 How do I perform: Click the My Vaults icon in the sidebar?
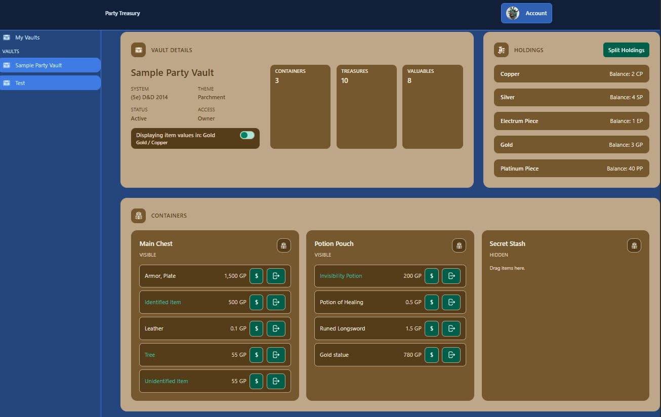click(x=7, y=37)
